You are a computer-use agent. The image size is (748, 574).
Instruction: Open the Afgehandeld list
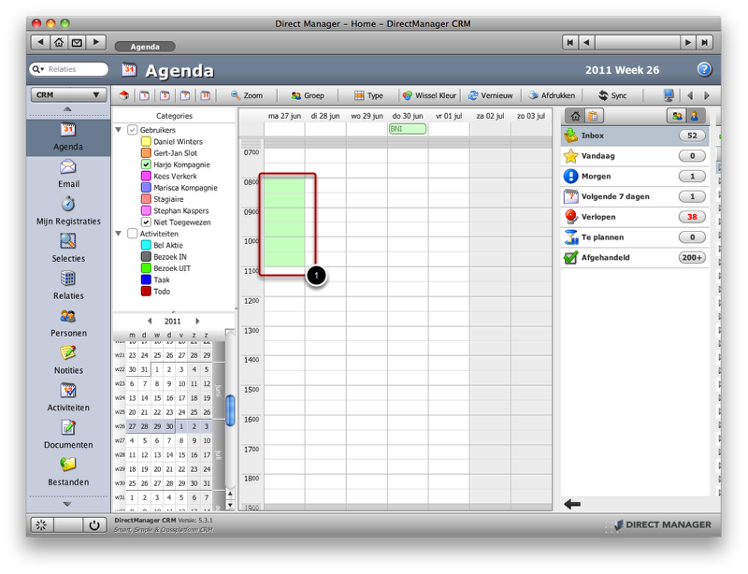[635, 258]
